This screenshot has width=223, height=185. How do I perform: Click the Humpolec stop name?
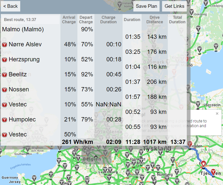click(x=22, y=120)
